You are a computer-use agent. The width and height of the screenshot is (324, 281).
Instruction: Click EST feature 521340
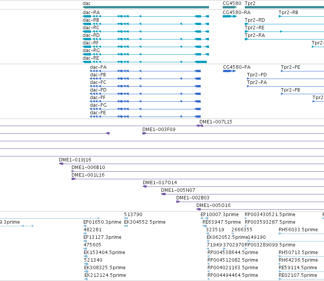93,260
